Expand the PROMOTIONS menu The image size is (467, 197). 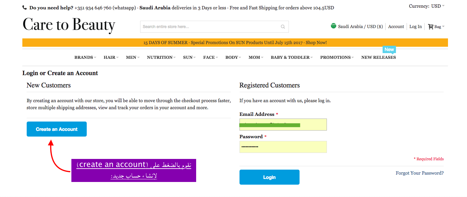pyautogui.click(x=336, y=57)
